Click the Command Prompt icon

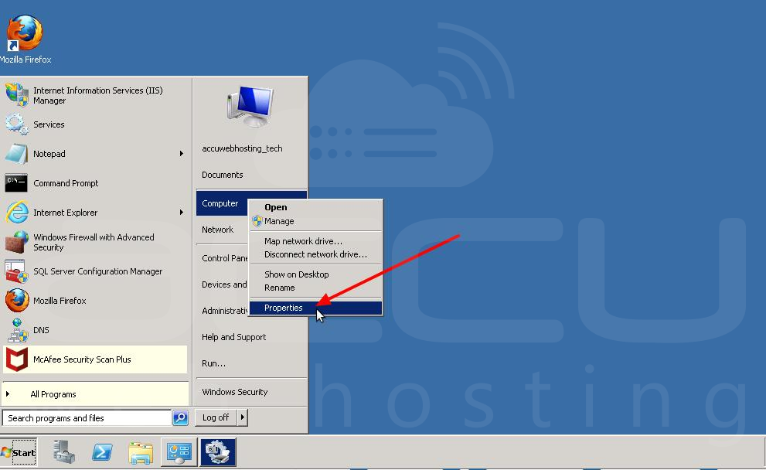16,182
